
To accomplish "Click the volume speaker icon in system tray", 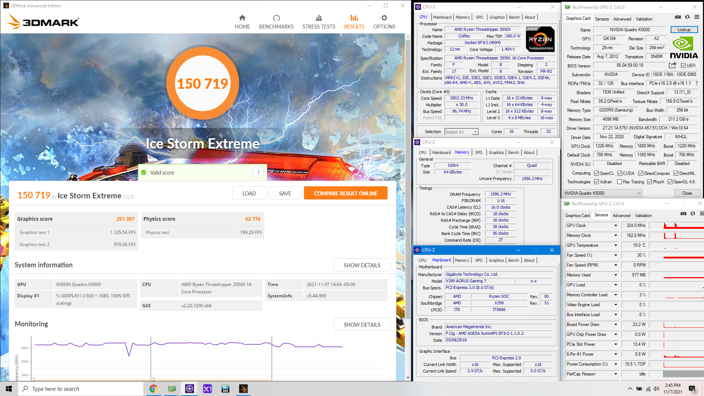I will click(x=656, y=389).
